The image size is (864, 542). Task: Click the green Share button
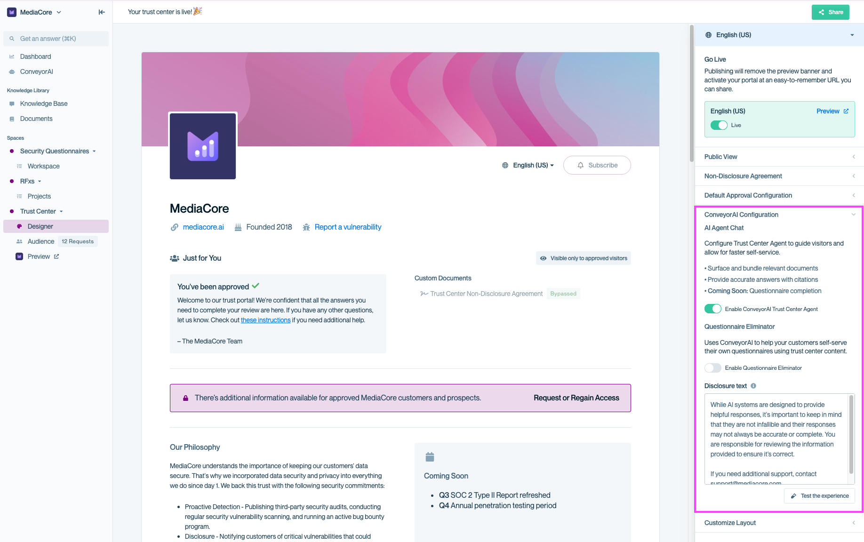point(831,12)
